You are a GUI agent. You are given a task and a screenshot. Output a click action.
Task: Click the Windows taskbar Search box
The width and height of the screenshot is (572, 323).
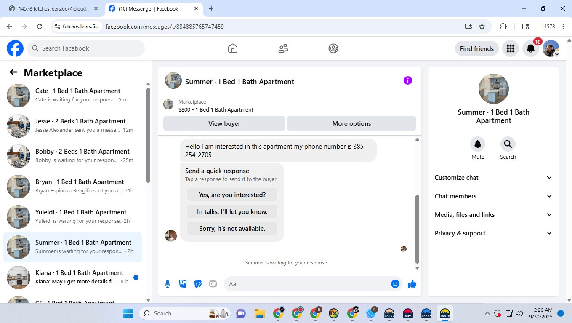point(185,313)
